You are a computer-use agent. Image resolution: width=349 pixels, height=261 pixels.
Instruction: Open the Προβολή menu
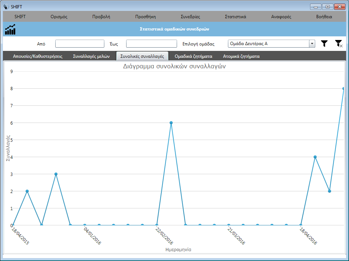tap(101, 17)
